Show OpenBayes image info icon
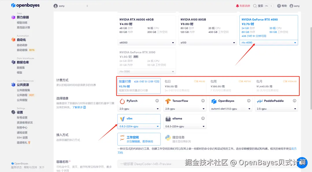312x172 pixels. [x=249, y=101]
